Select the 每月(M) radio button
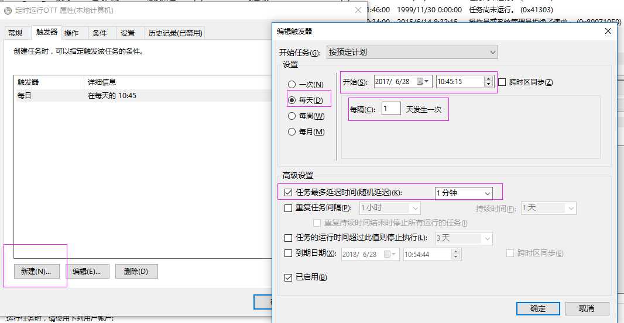Viewport: 624px width, 323px height. (x=292, y=132)
